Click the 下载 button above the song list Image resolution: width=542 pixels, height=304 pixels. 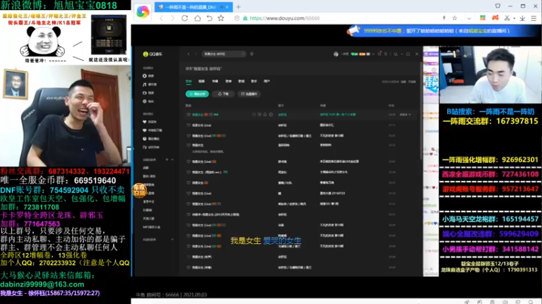click(224, 94)
